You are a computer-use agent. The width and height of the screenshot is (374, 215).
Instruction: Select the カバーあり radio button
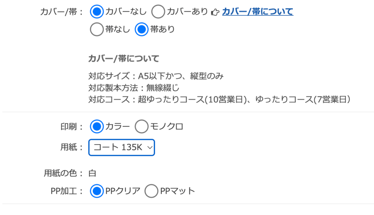pyautogui.click(x=158, y=12)
